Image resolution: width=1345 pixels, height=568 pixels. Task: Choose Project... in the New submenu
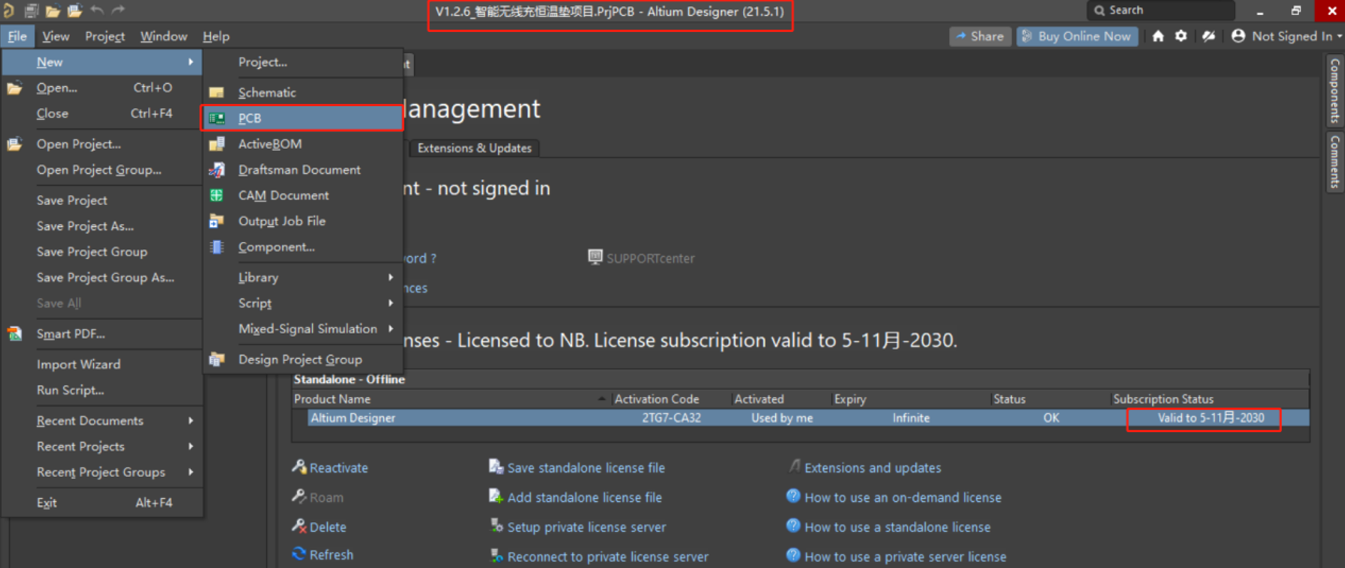click(262, 62)
